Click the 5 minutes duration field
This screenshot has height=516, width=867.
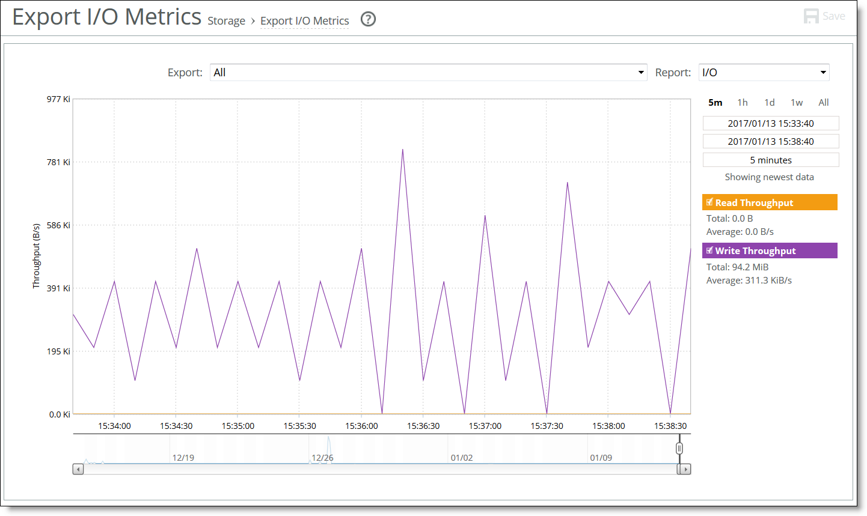[x=770, y=159]
